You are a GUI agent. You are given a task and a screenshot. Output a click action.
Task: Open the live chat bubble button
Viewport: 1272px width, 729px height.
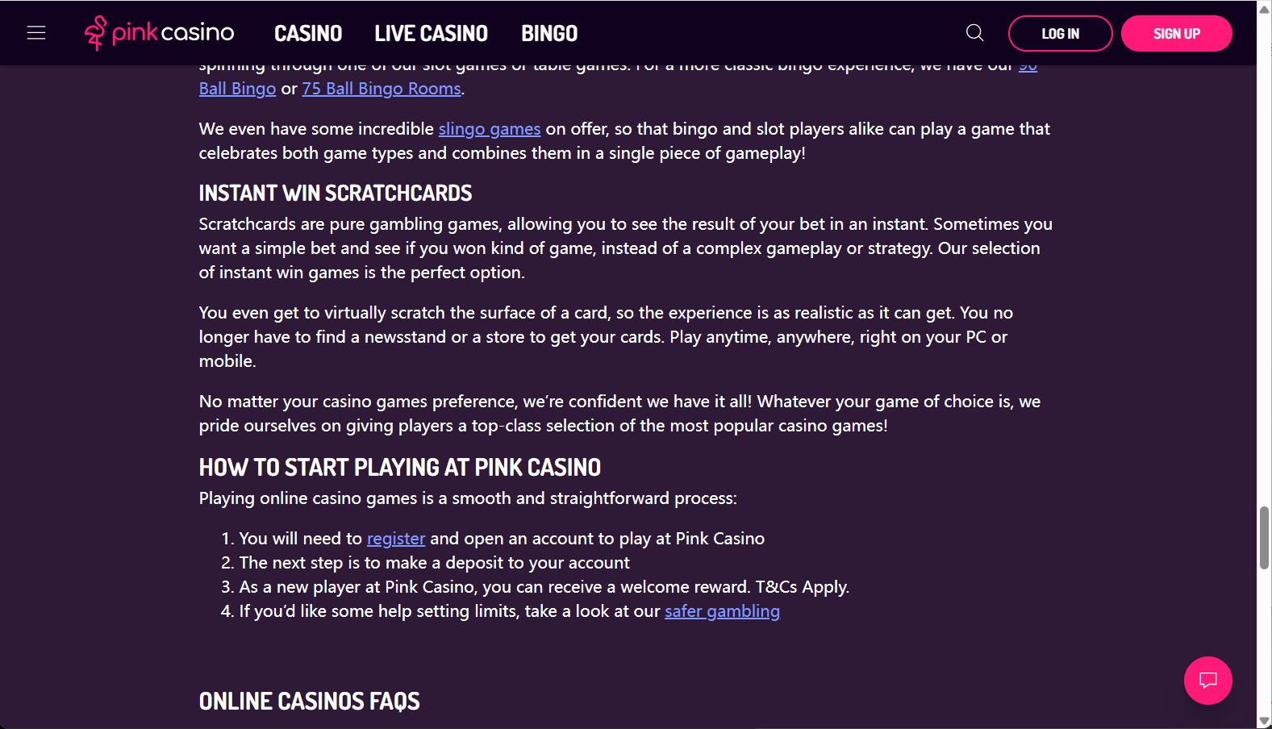[x=1207, y=681]
